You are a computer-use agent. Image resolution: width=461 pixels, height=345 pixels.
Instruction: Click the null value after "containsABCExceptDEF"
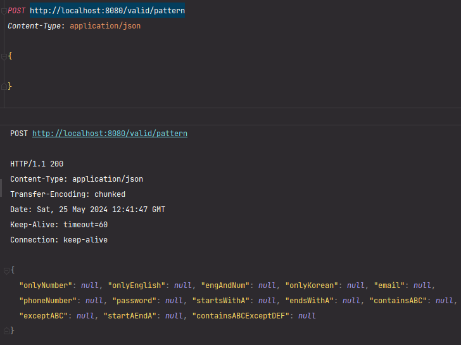click(x=307, y=316)
